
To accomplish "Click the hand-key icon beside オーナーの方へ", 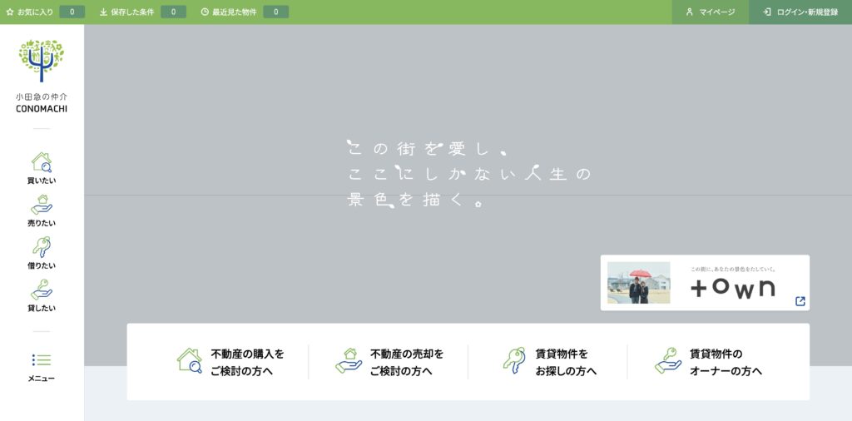I will (668, 360).
